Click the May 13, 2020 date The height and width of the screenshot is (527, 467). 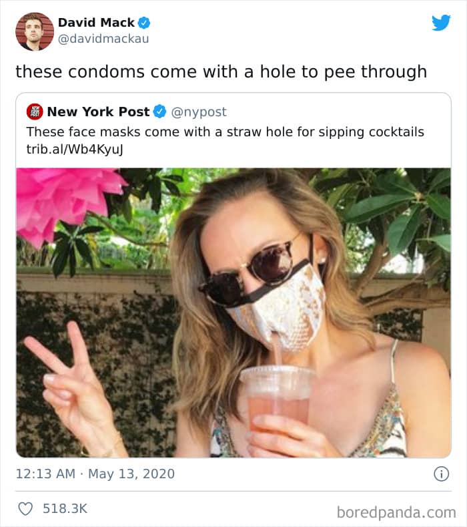pyautogui.click(x=131, y=474)
